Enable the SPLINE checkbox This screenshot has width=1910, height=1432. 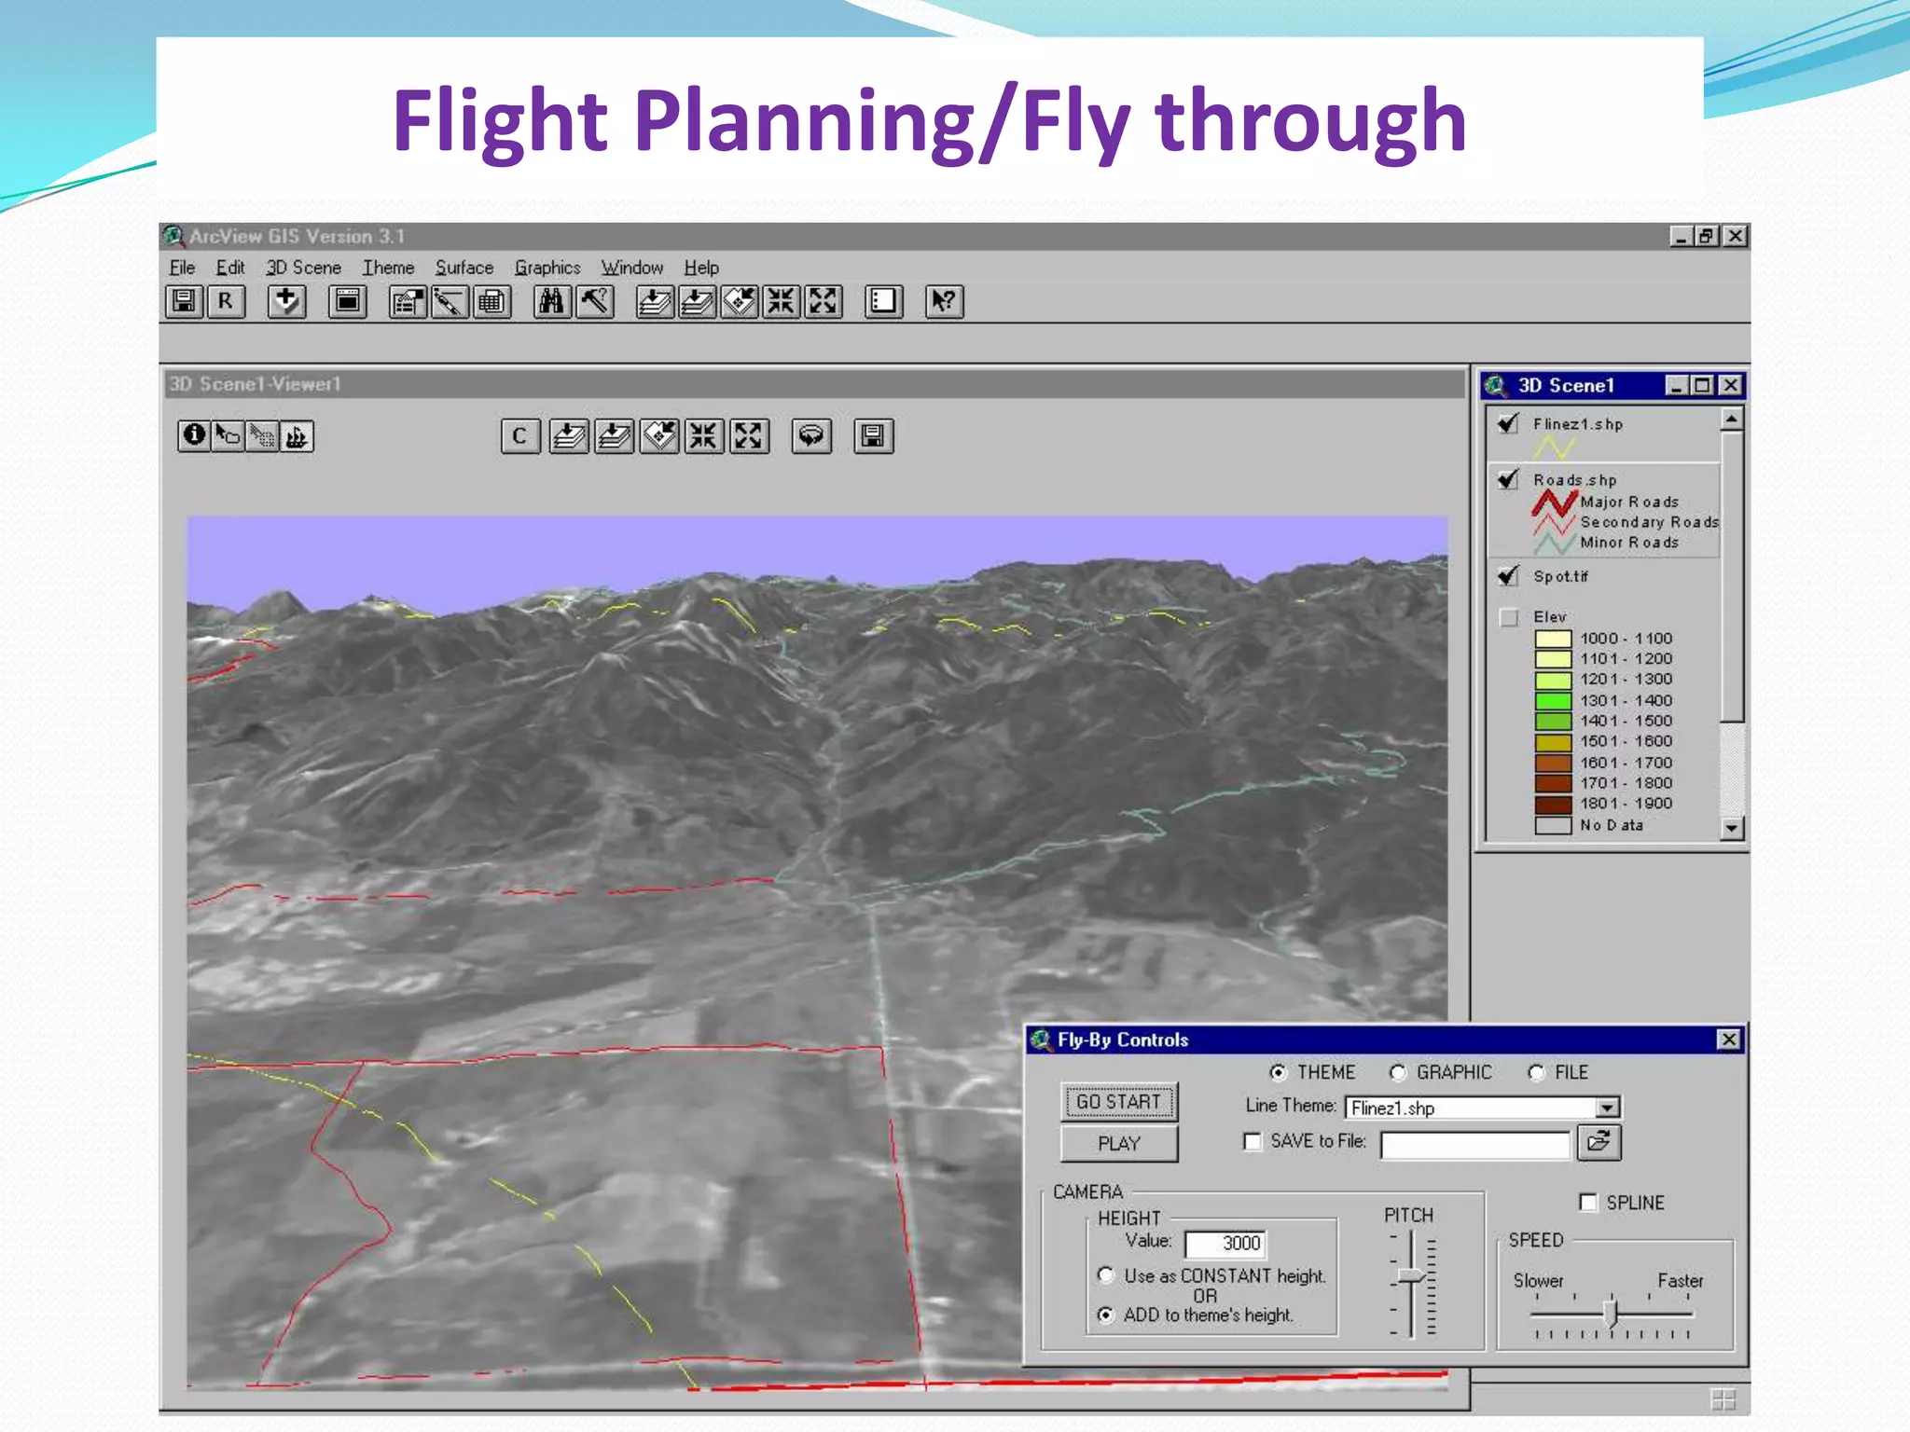coord(1588,1202)
